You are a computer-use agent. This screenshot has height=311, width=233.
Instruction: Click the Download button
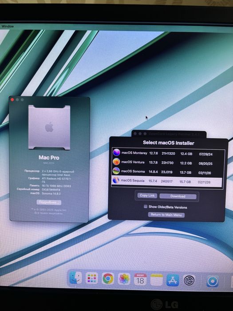pyautogui.click(x=178, y=196)
